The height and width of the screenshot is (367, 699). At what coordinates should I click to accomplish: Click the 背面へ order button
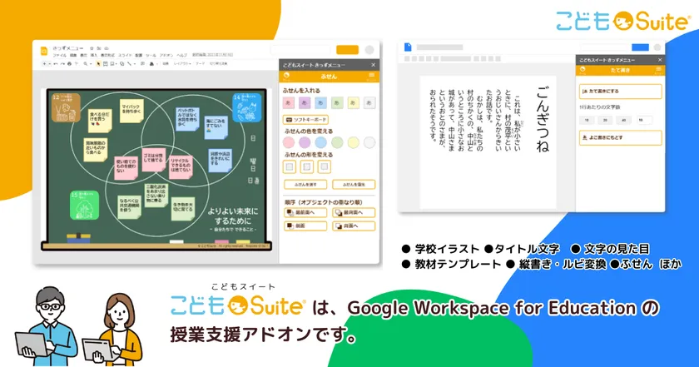354,226
